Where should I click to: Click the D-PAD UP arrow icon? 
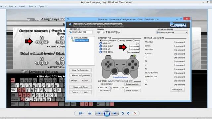click(x=101, y=49)
